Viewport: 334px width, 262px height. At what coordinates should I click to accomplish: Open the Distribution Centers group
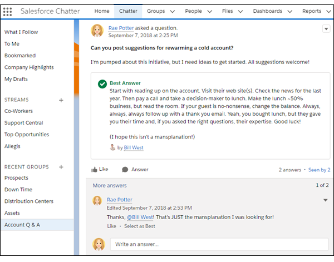click(29, 201)
